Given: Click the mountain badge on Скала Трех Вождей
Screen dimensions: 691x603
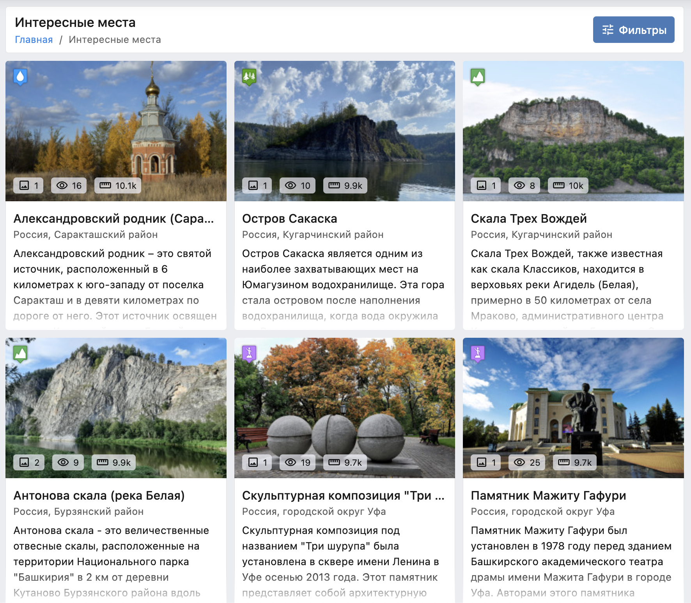Looking at the screenshot, I should (478, 77).
